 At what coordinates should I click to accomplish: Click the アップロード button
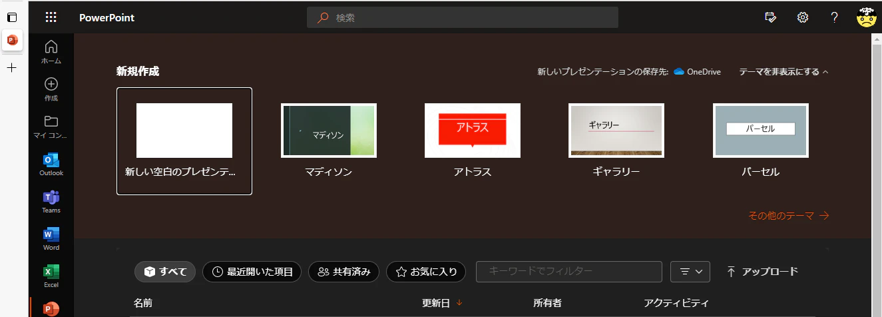(x=762, y=271)
